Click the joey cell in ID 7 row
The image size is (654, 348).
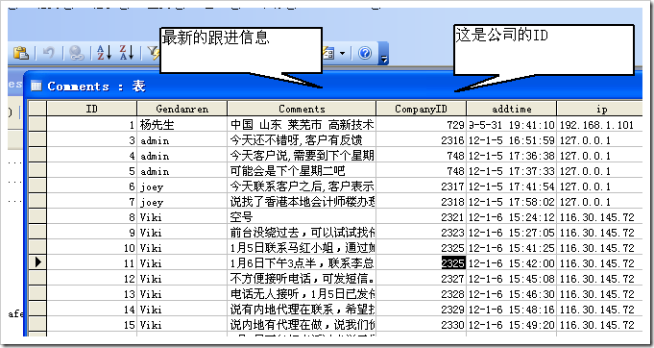[x=182, y=202]
